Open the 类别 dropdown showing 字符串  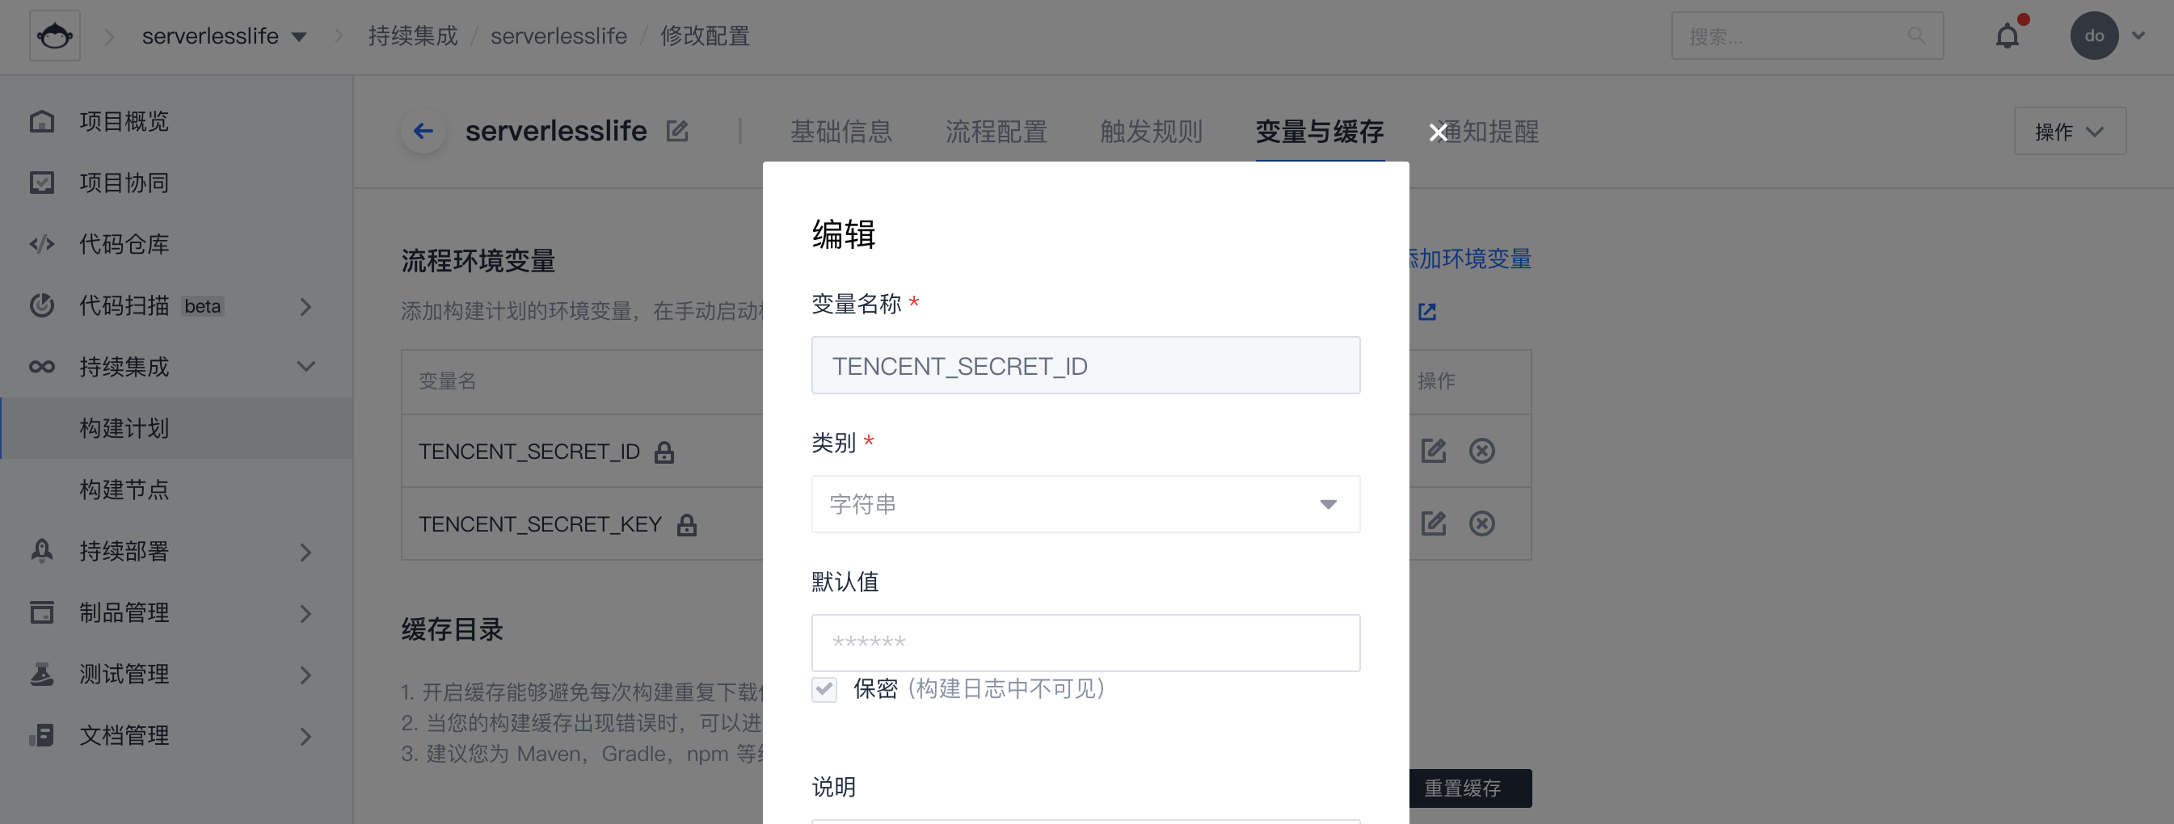[x=1085, y=504]
